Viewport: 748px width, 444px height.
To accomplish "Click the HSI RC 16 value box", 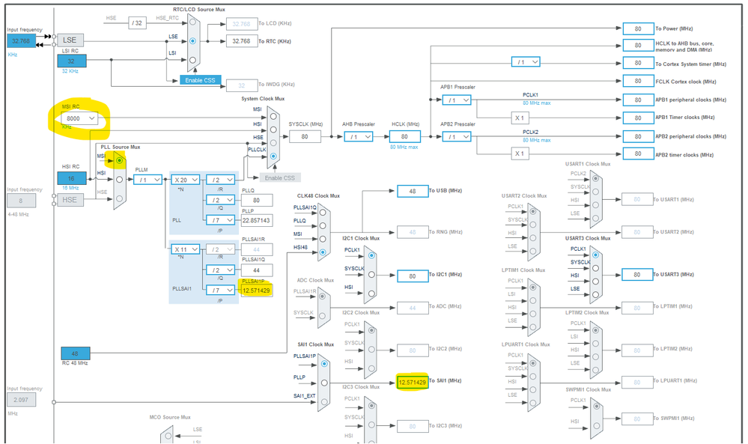I will pyautogui.click(x=72, y=178).
